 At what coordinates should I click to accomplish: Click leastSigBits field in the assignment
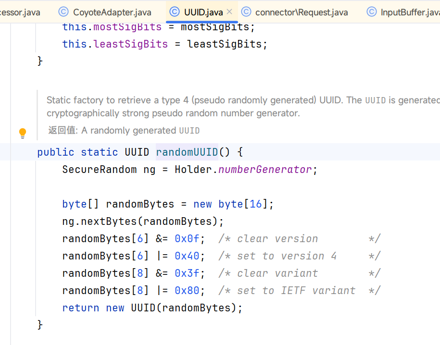point(131,44)
